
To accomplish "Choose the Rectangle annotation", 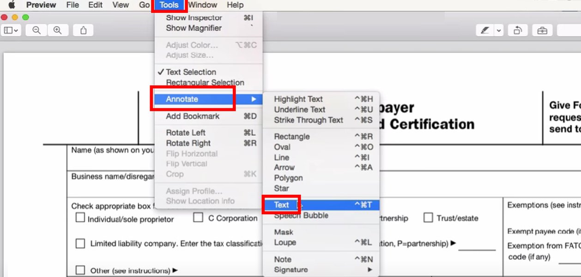I will point(321,137).
